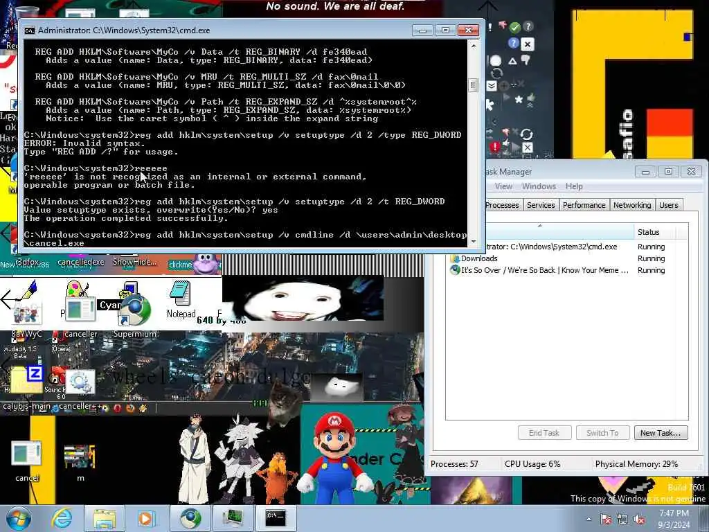Image resolution: width=709 pixels, height=532 pixels.
Task: Click 'Processes: 57' in the status bar
Action: (454, 464)
